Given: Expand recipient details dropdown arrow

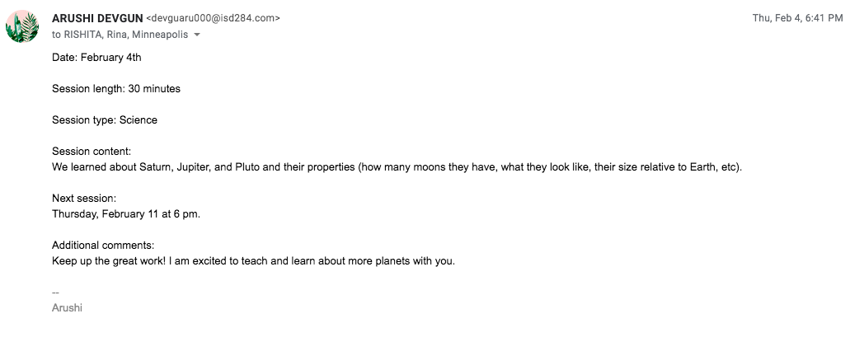Looking at the screenshot, I should (x=197, y=35).
